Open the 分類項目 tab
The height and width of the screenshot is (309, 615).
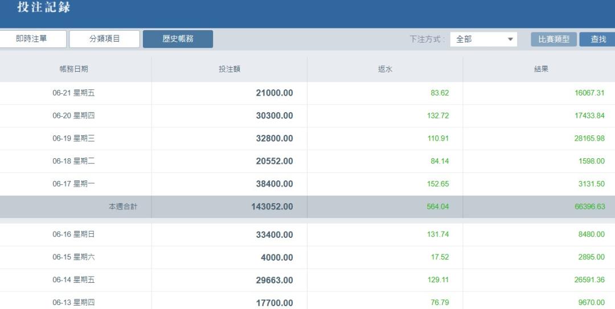(104, 39)
